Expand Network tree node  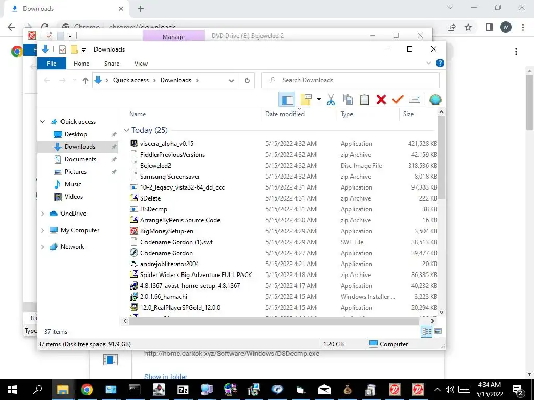coord(43,247)
